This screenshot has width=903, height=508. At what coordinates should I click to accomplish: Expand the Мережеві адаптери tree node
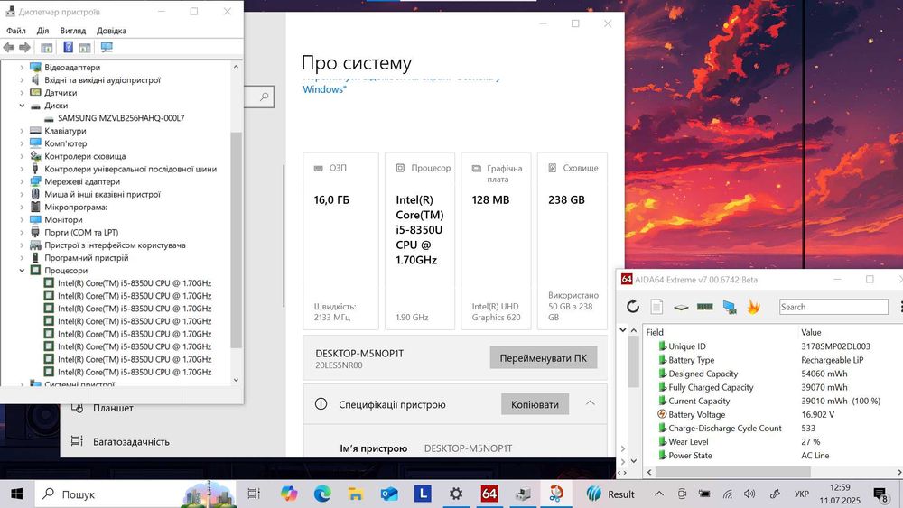22,181
